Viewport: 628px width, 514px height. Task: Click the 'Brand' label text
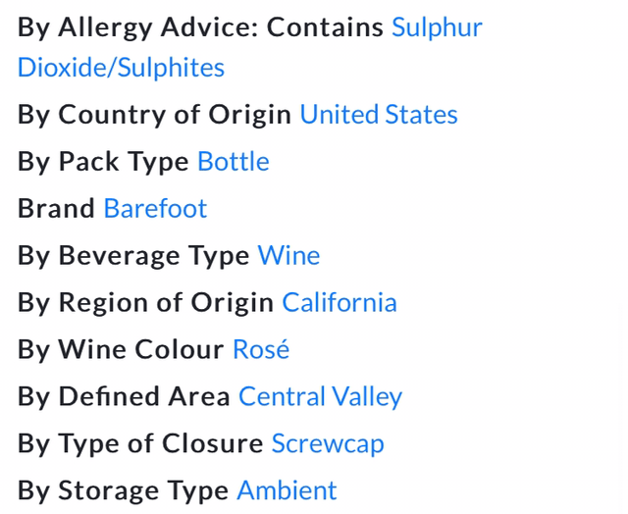[x=56, y=209]
